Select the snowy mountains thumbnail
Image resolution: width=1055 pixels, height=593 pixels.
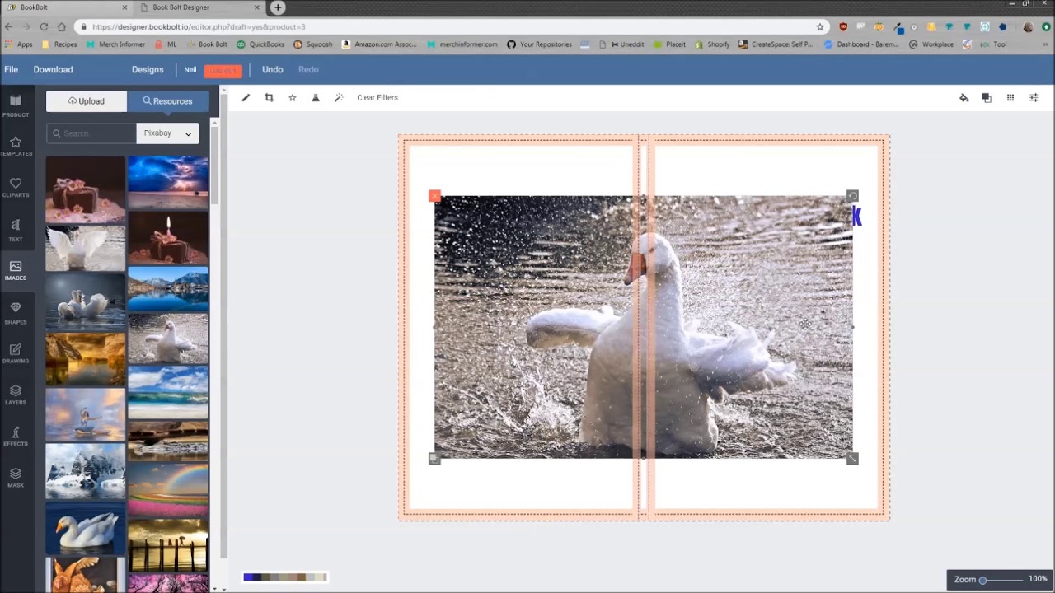[x=86, y=471]
